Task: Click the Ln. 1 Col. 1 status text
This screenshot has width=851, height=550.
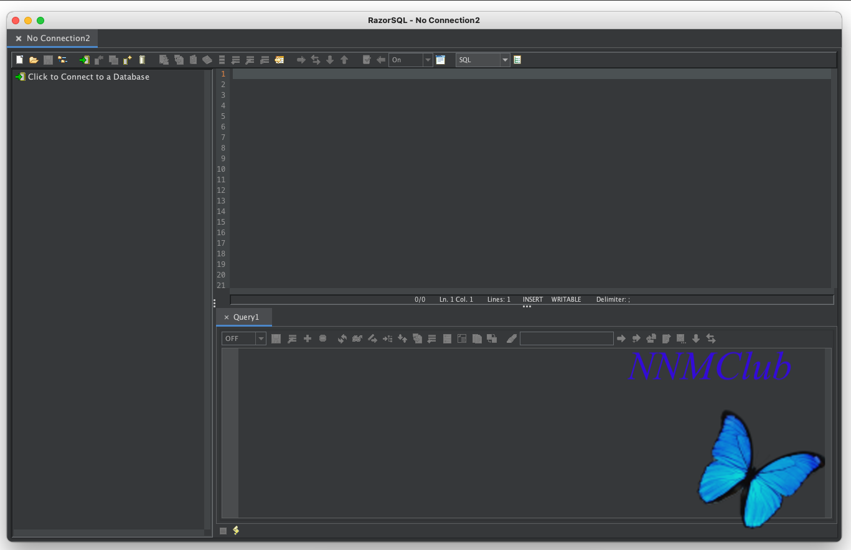Action: 456,299
